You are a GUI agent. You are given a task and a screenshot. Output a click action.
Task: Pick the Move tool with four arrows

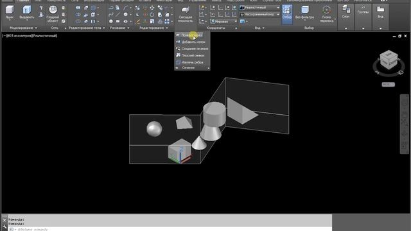[x=152, y=8]
